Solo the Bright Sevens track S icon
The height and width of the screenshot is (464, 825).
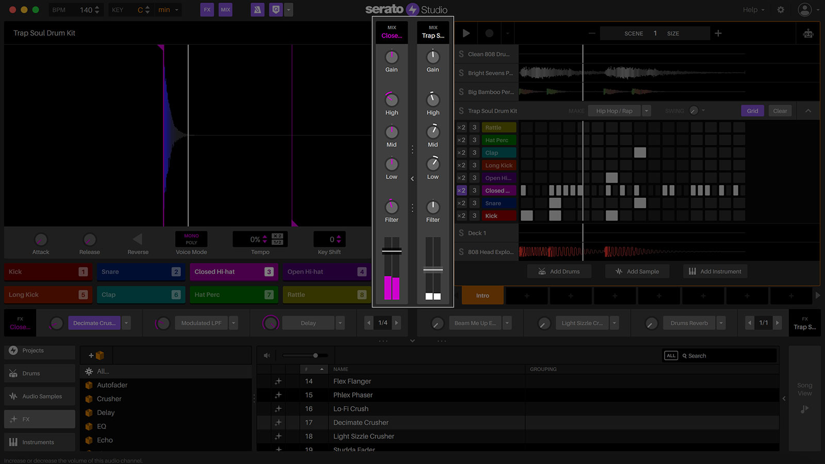(x=461, y=73)
